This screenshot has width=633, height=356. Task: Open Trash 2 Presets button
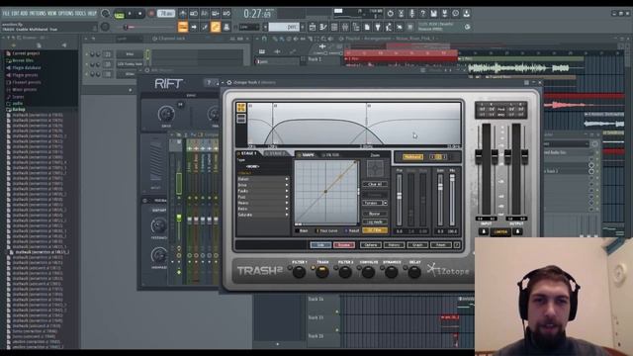coord(441,245)
